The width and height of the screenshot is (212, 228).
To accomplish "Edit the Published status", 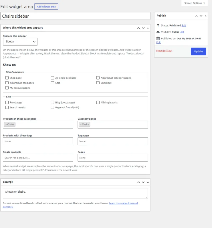I will tap(184, 25).
